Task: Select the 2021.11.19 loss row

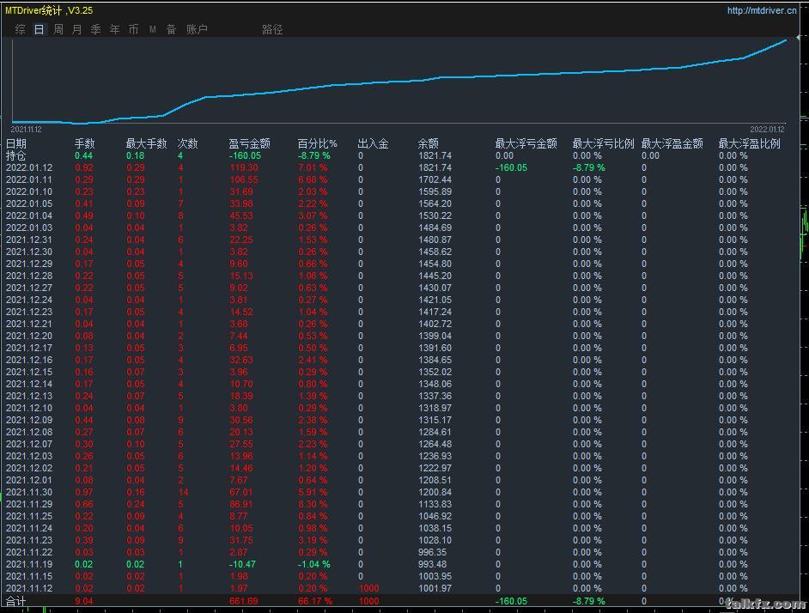Action: click(x=29, y=565)
